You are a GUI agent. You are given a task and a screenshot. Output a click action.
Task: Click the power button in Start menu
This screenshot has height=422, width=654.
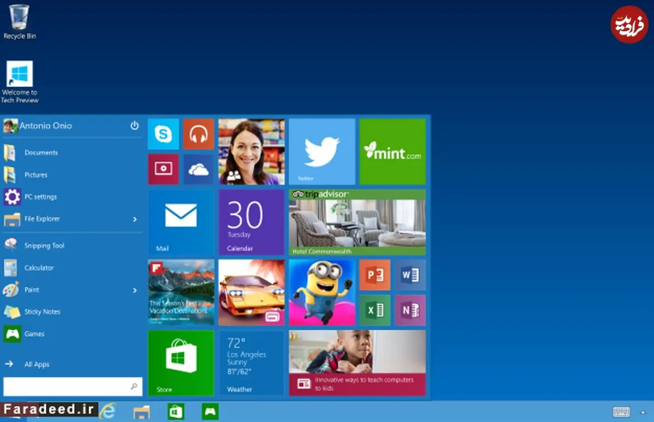click(x=135, y=126)
